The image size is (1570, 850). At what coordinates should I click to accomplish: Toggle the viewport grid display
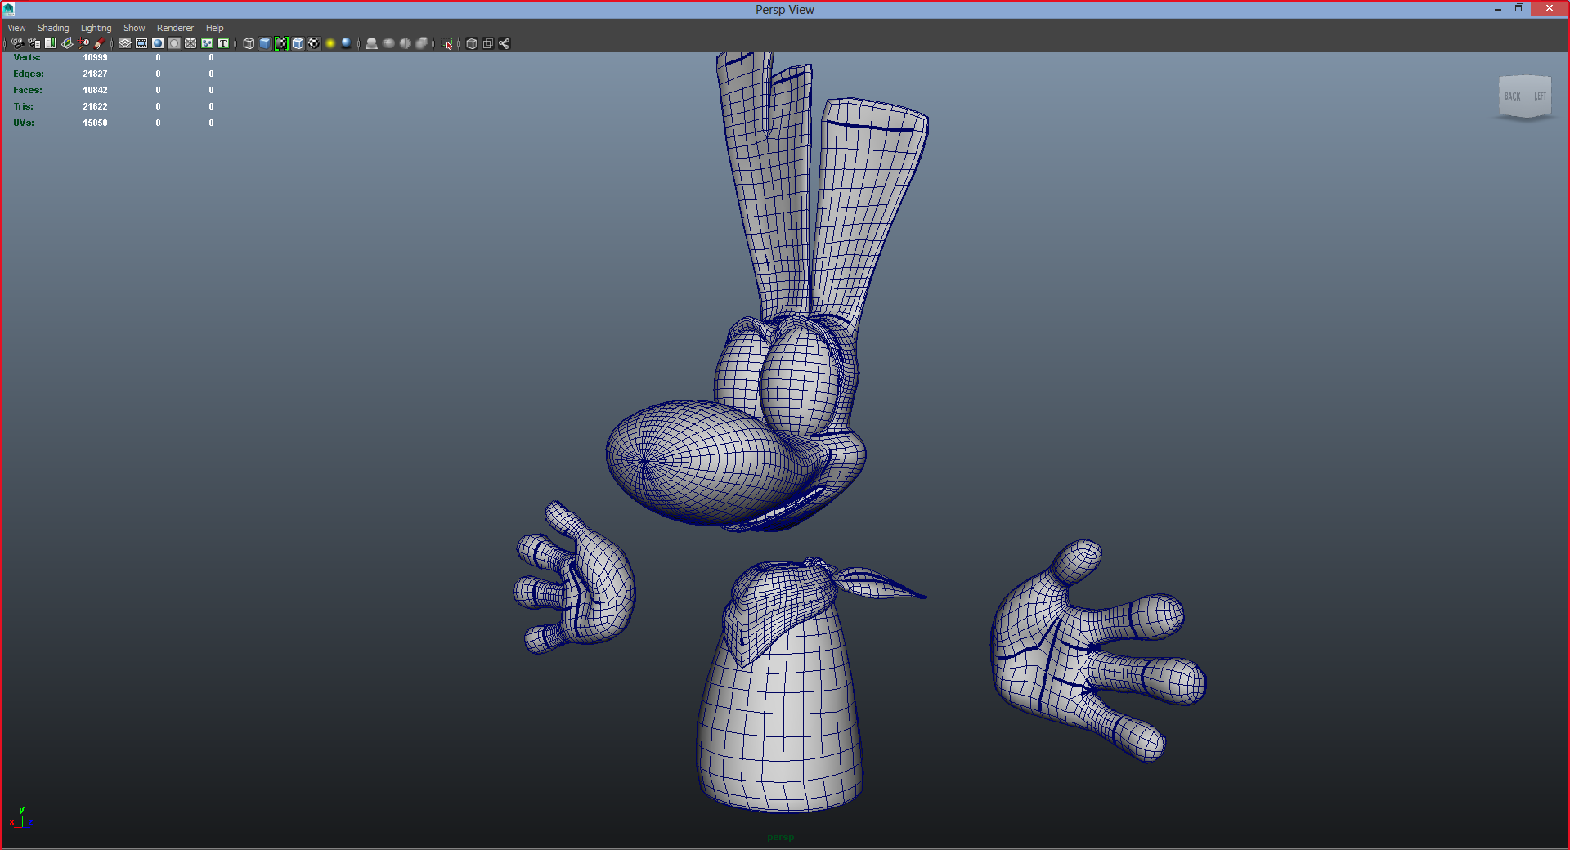pos(125,43)
